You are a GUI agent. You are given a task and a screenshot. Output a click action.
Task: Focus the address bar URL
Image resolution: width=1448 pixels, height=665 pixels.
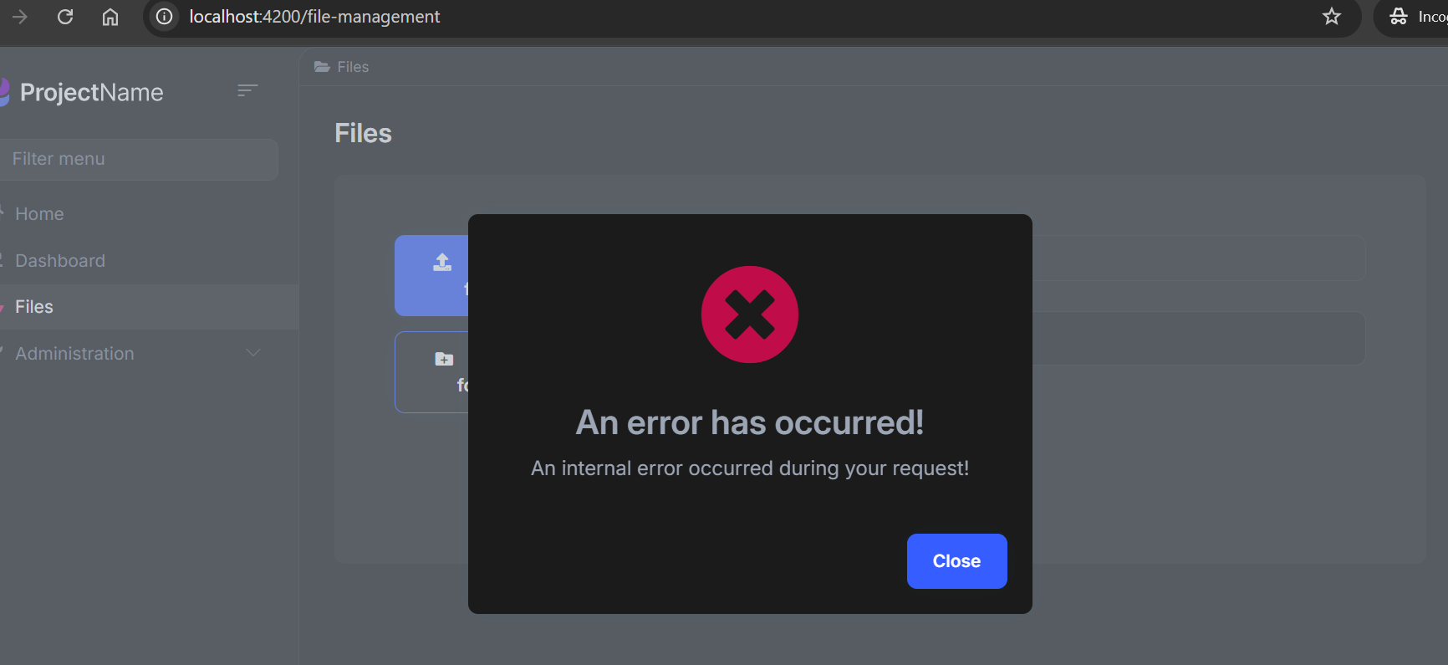tap(314, 17)
